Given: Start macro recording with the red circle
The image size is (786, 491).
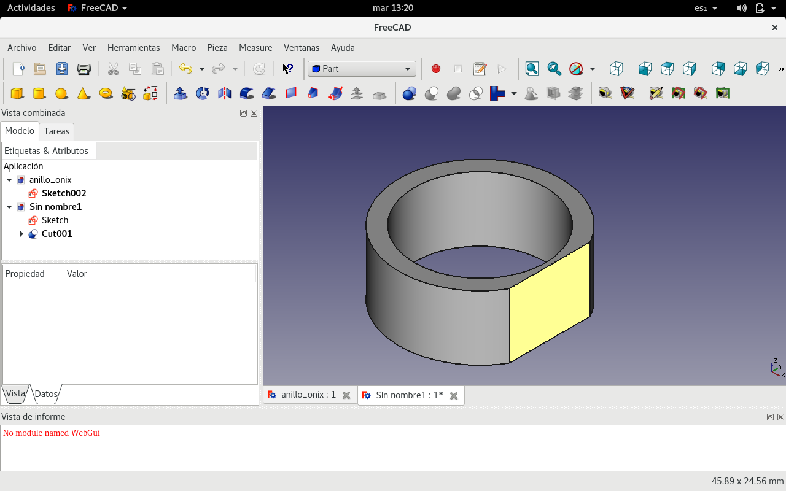Looking at the screenshot, I should click(x=436, y=69).
